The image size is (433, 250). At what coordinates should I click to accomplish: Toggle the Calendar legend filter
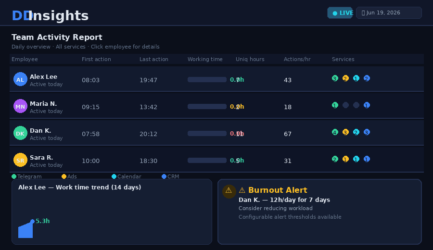[127, 176]
